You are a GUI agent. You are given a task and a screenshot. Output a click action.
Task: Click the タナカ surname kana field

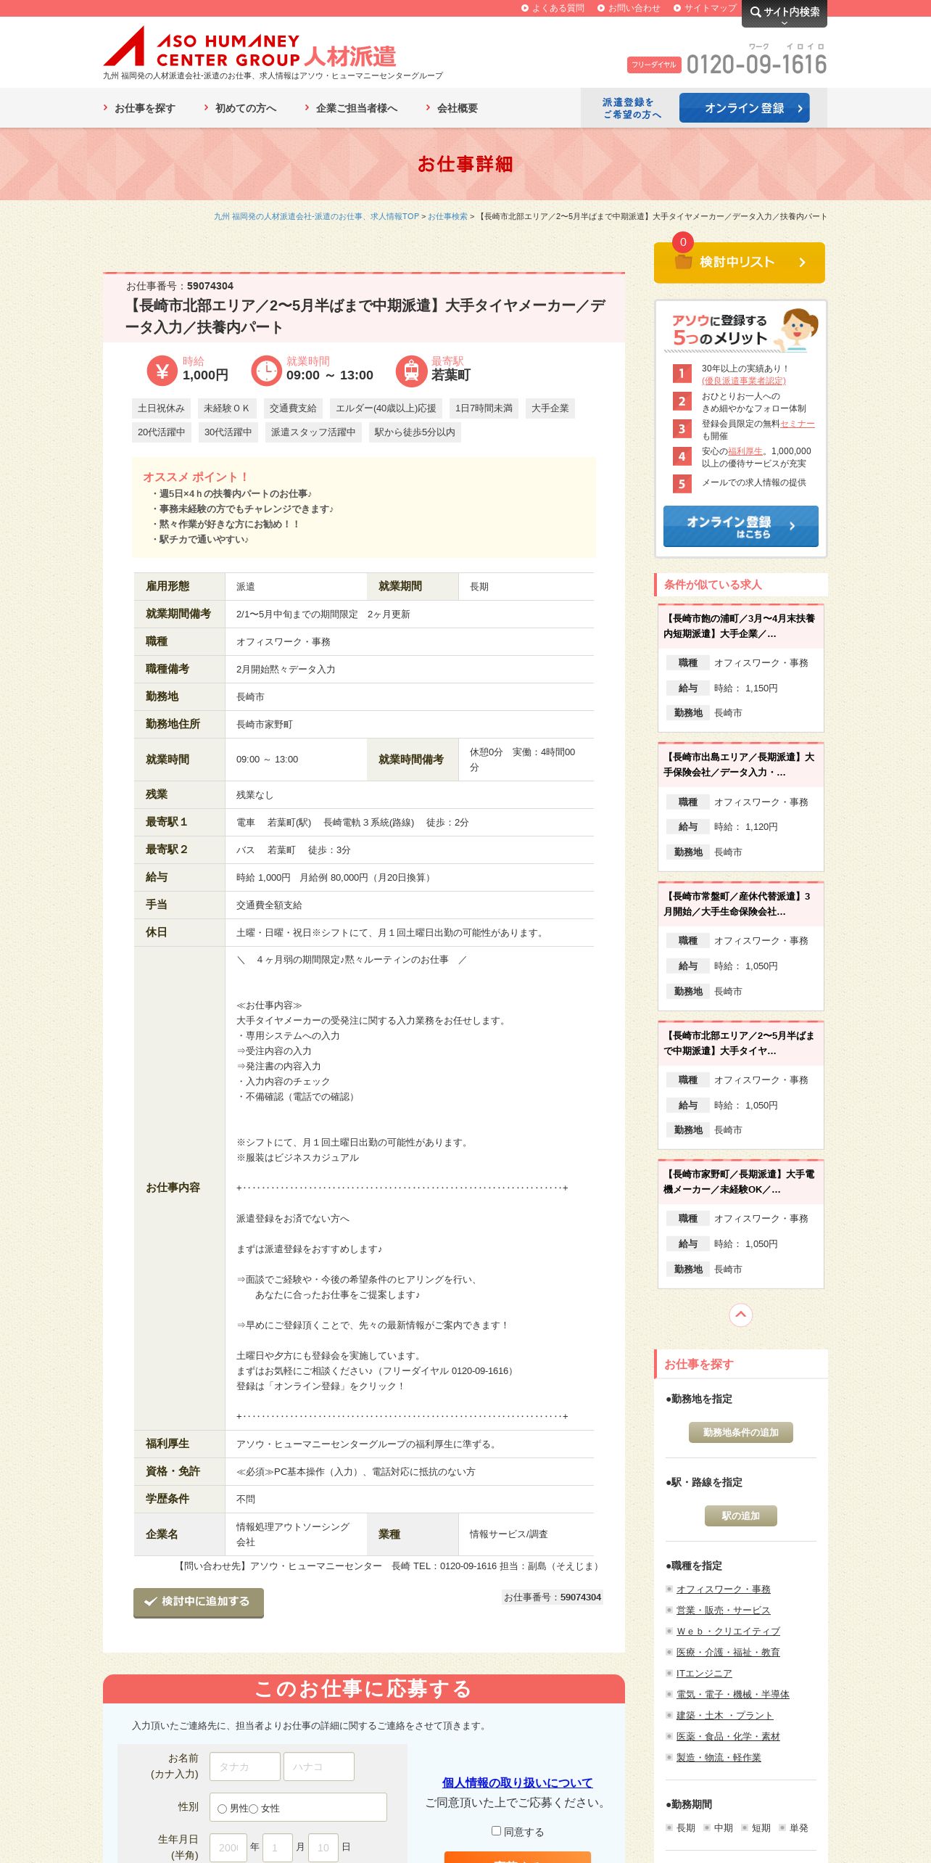tap(244, 1767)
